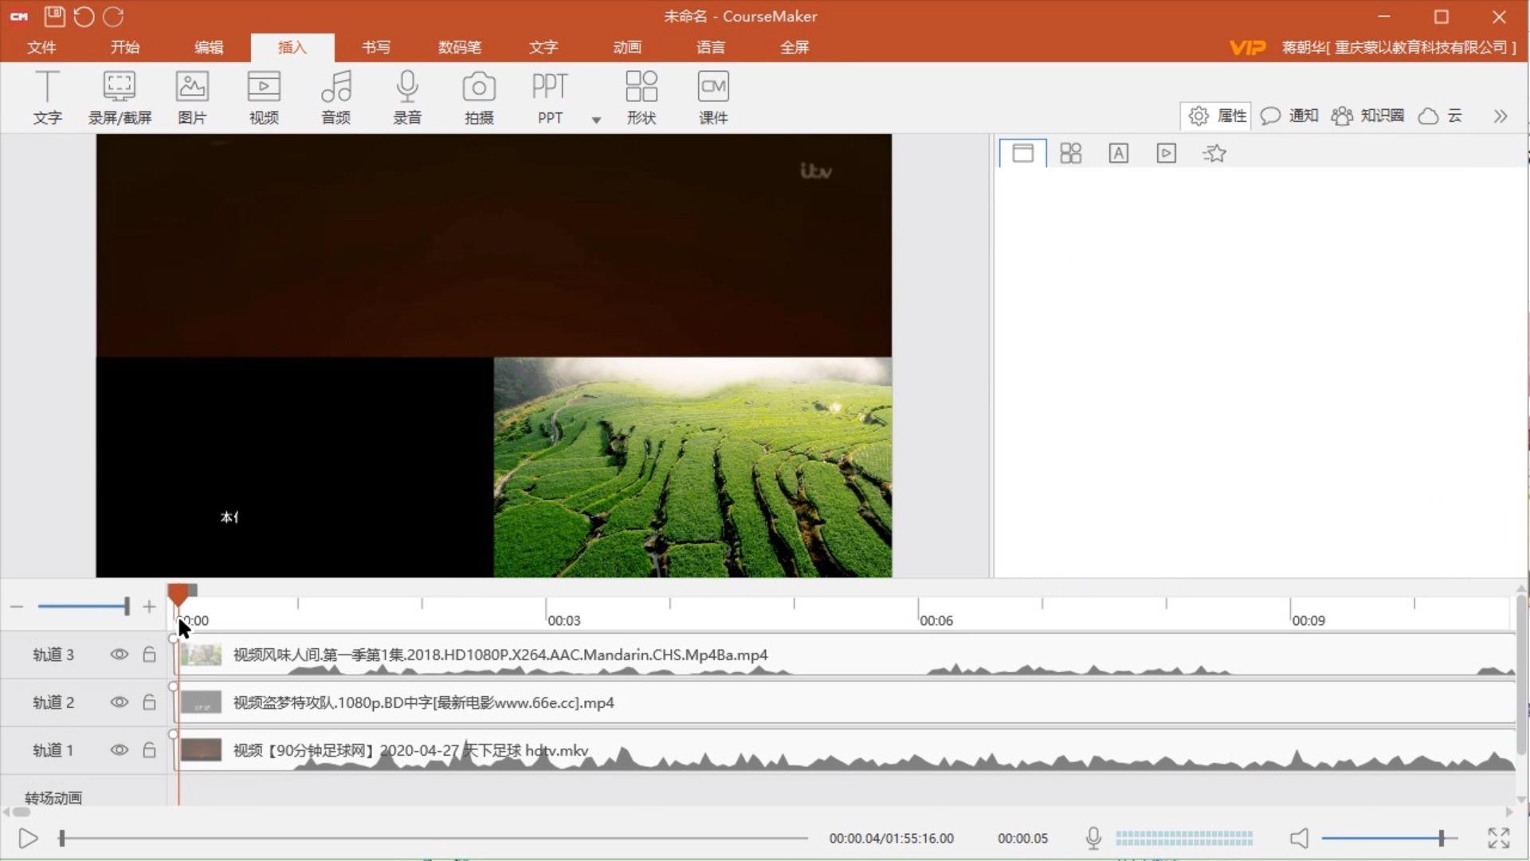This screenshot has height=861, width=1530.
Task: Open the 通知 notifications
Action: [1289, 116]
